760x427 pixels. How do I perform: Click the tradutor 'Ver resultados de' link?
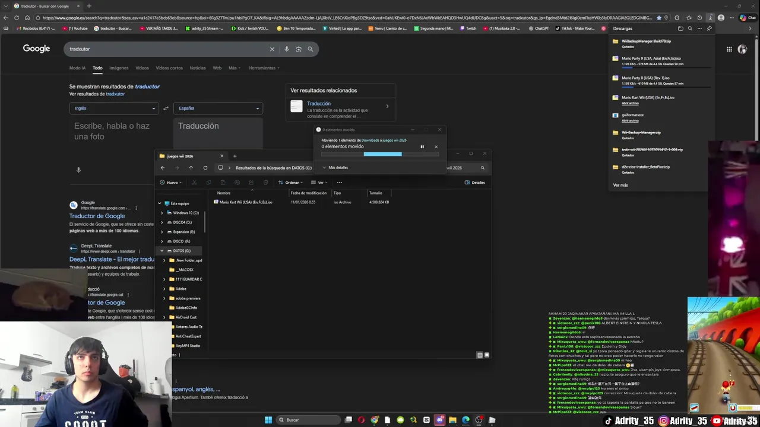(x=115, y=94)
